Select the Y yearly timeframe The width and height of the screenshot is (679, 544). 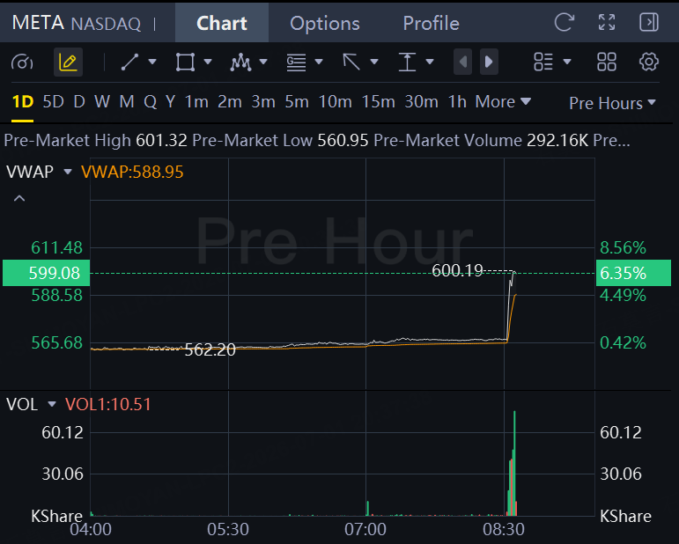(x=170, y=102)
